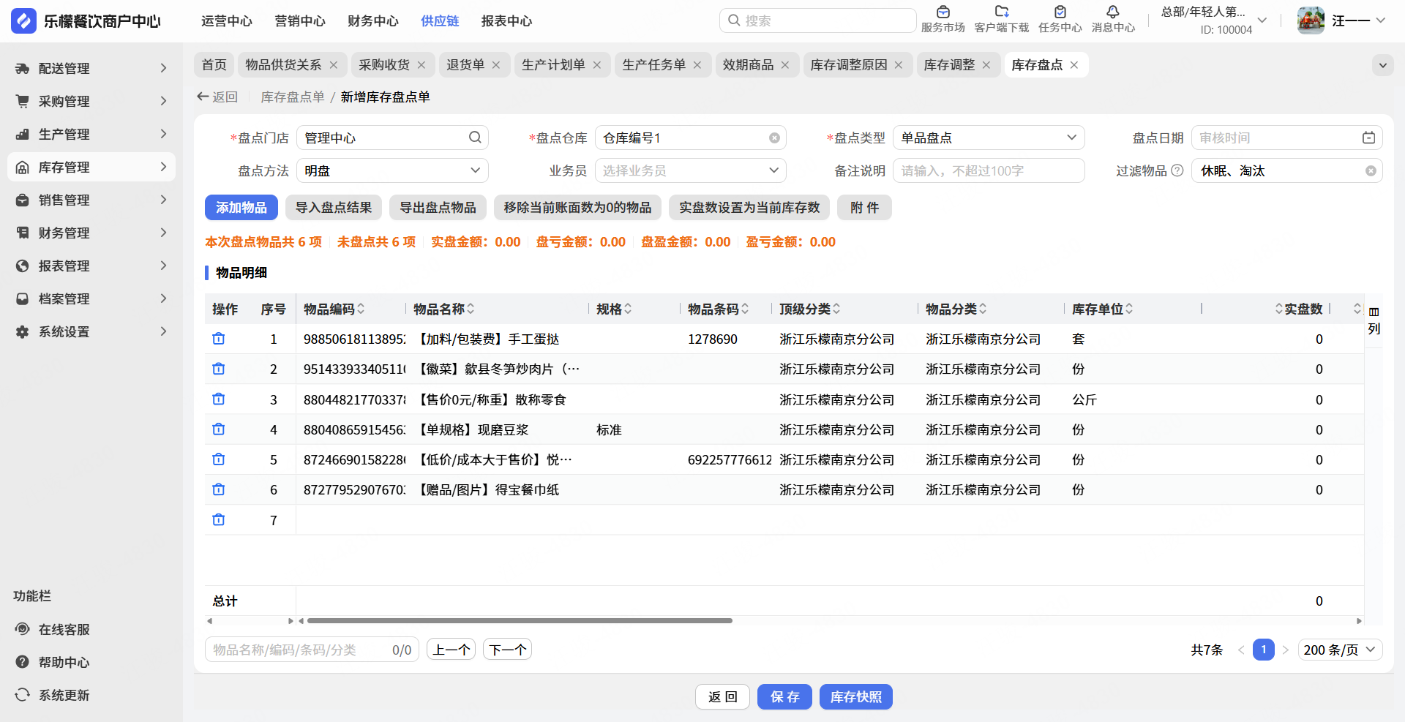The width and height of the screenshot is (1405, 722).
Task: Click the 客户端下载 download icon
Action: click(x=1001, y=12)
